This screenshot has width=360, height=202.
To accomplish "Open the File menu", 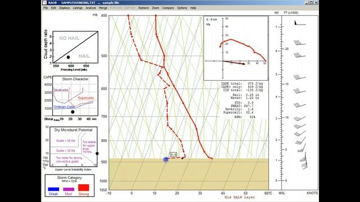I will (46, 8).
